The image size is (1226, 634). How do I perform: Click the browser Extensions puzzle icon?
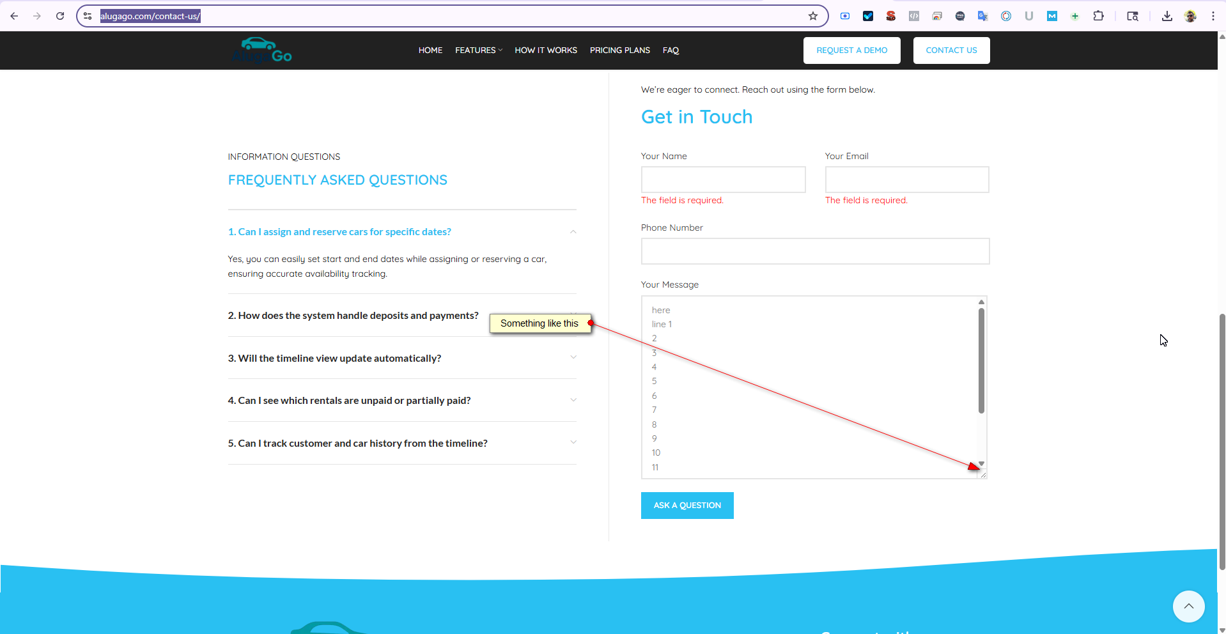[1098, 16]
